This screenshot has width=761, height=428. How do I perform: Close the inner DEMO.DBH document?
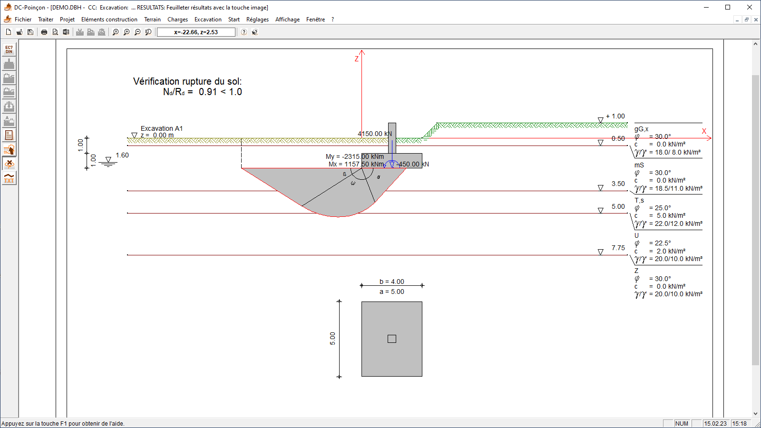pos(756,19)
